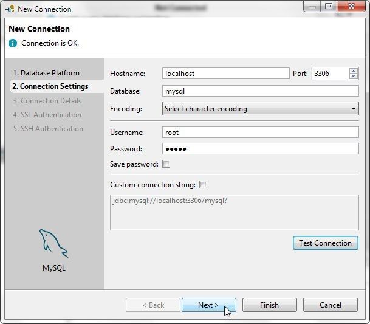The height and width of the screenshot is (324, 370).
Task: Enable the Save password checkbox
Action: pos(166,164)
